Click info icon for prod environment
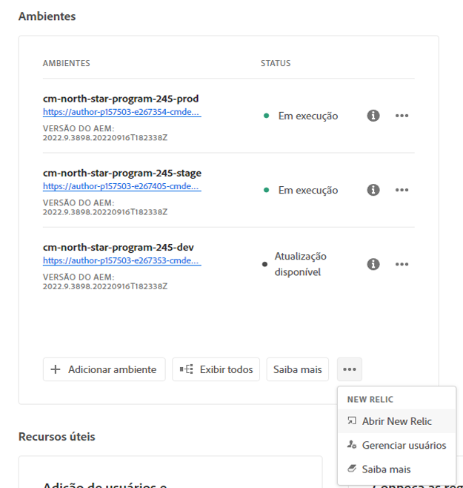The height and width of the screenshot is (488, 463). pyautogui.click(x=373, y=116)
